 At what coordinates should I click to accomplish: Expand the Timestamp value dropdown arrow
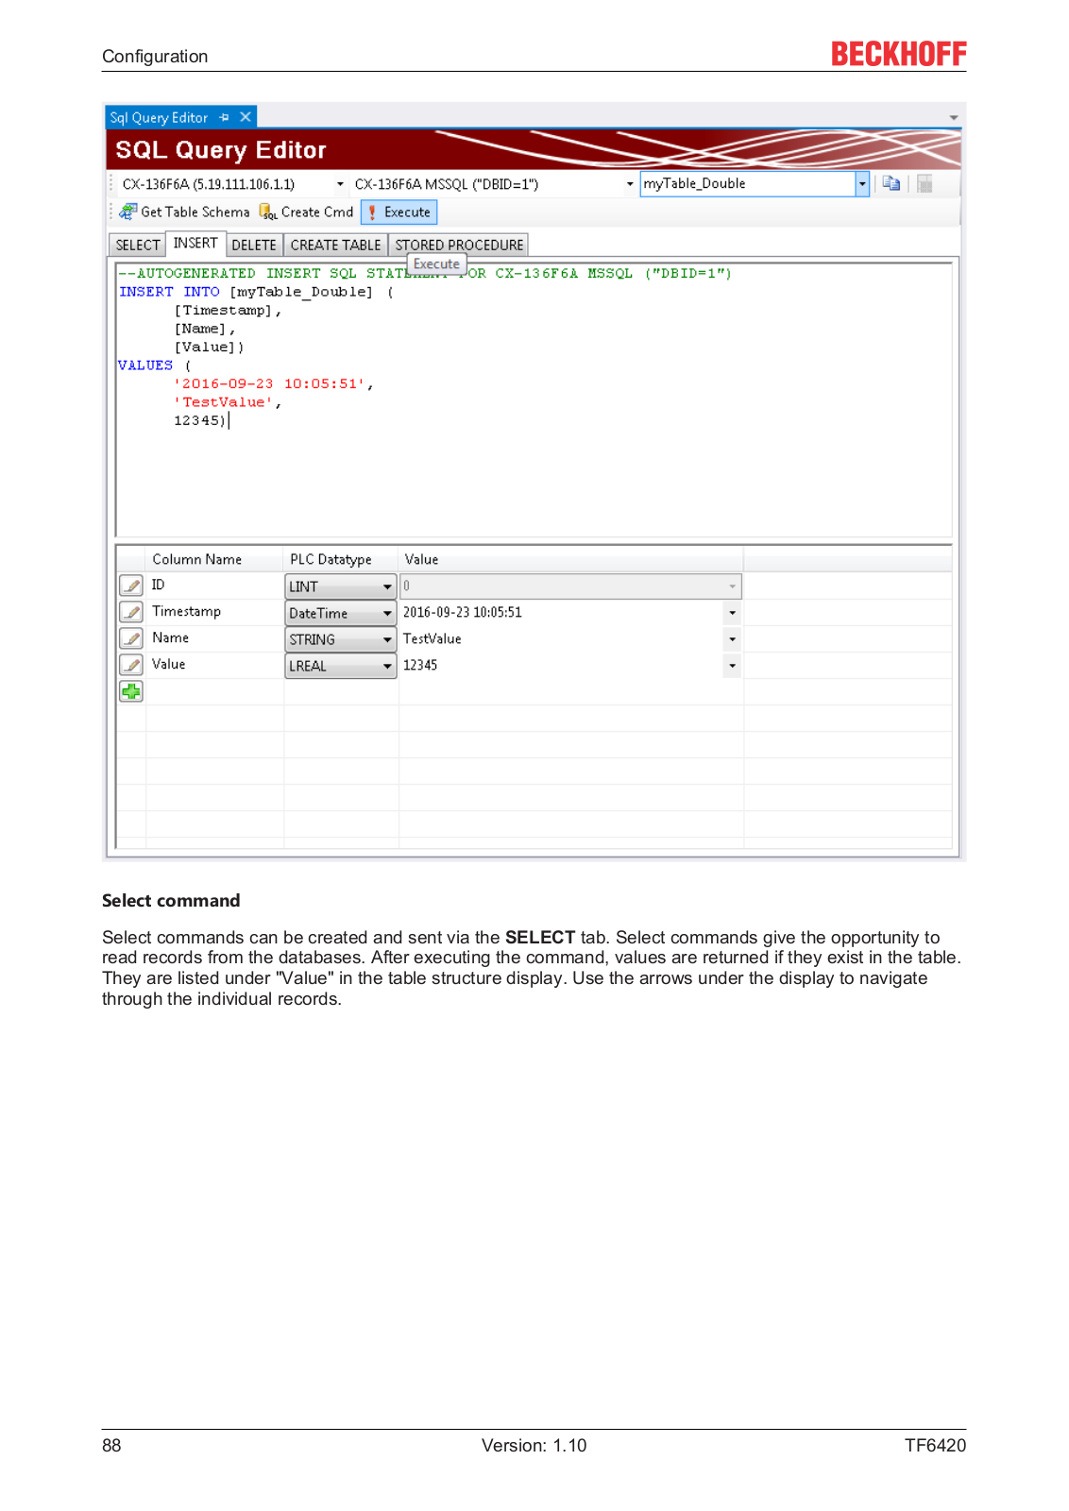[732, 613]
